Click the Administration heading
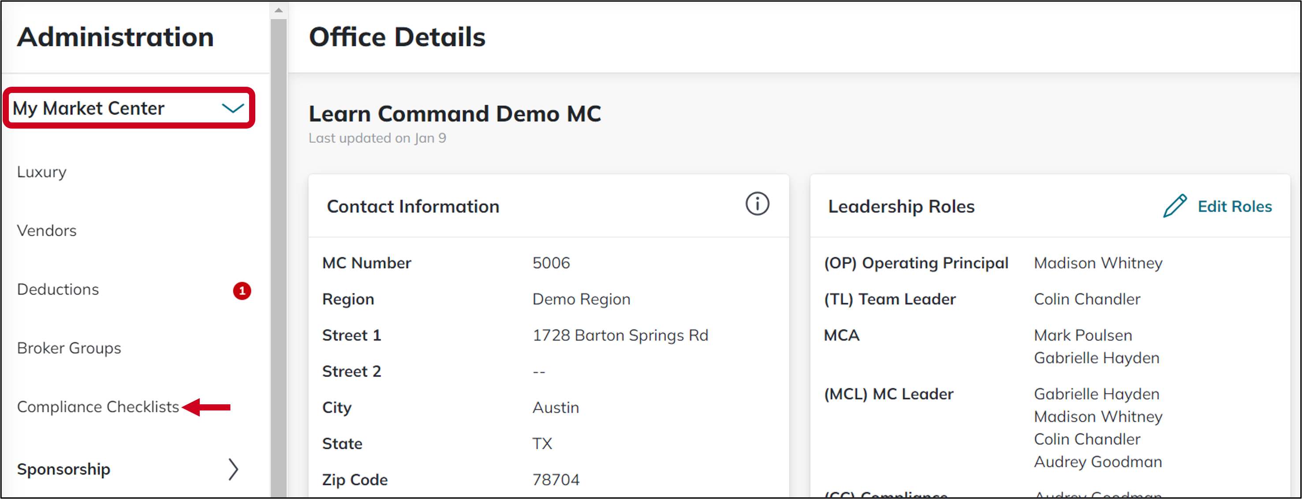 click(x=115, y=37)
